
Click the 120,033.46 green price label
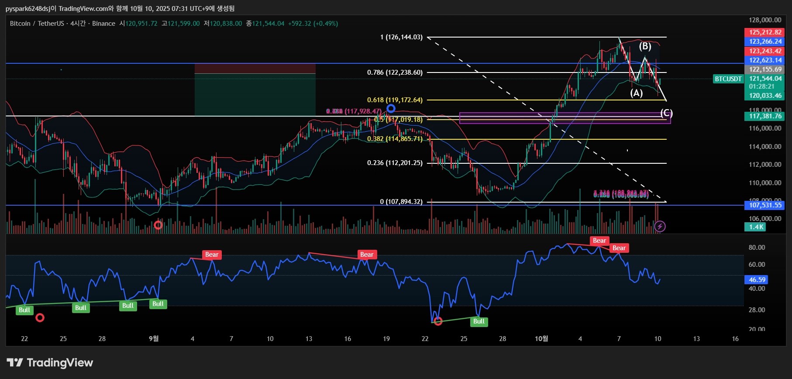coord(765,96)
